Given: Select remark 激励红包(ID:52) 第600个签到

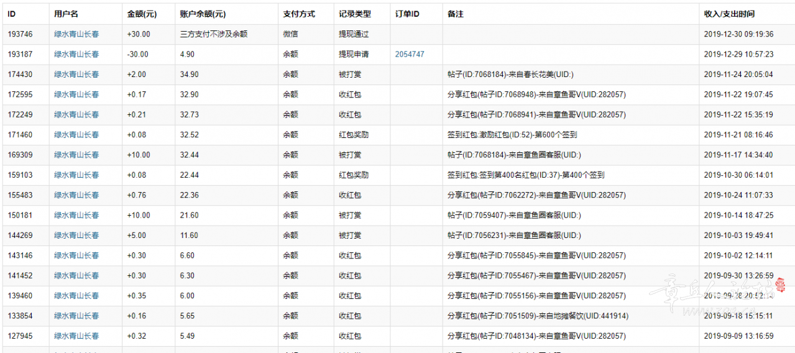Looking at the screenshot, I should 512,135.
